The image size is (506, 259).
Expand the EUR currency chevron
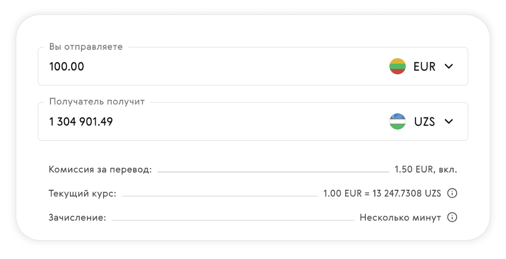(449, 67)
